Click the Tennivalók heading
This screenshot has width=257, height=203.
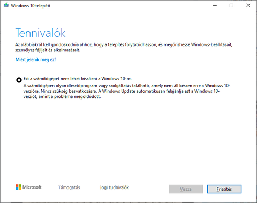(41, 33)
